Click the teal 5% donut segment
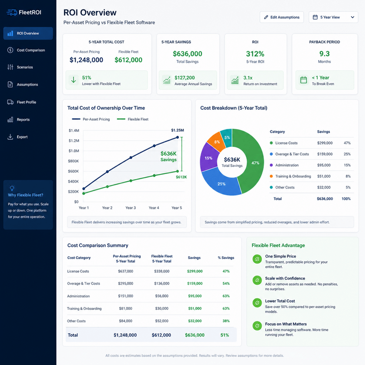365x365 pixels. (x=227, y=137)
